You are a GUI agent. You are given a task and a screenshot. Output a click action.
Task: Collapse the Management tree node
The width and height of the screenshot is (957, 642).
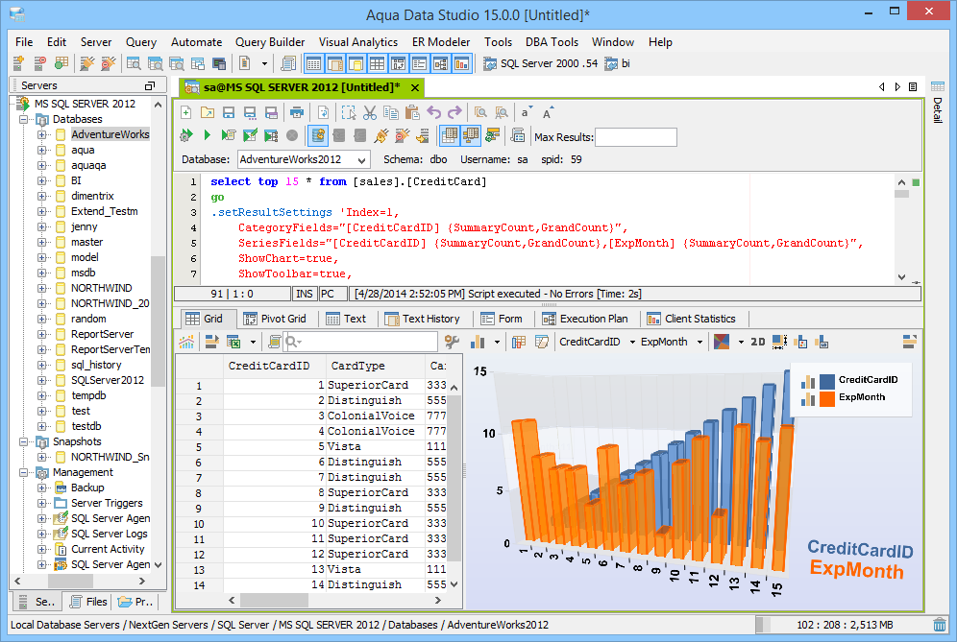[23, 472]
